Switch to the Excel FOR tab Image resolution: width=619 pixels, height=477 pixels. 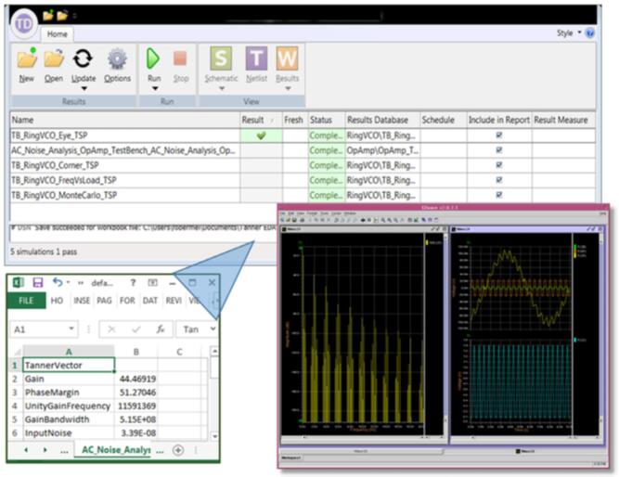[127, 301]
